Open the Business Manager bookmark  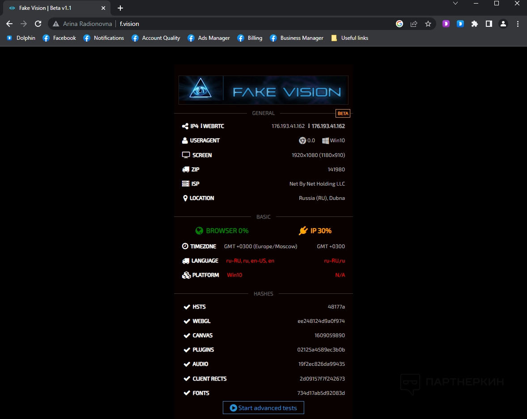[x=297, y=38]
